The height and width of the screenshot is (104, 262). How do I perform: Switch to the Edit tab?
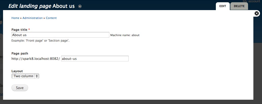[x=223, y=6]
